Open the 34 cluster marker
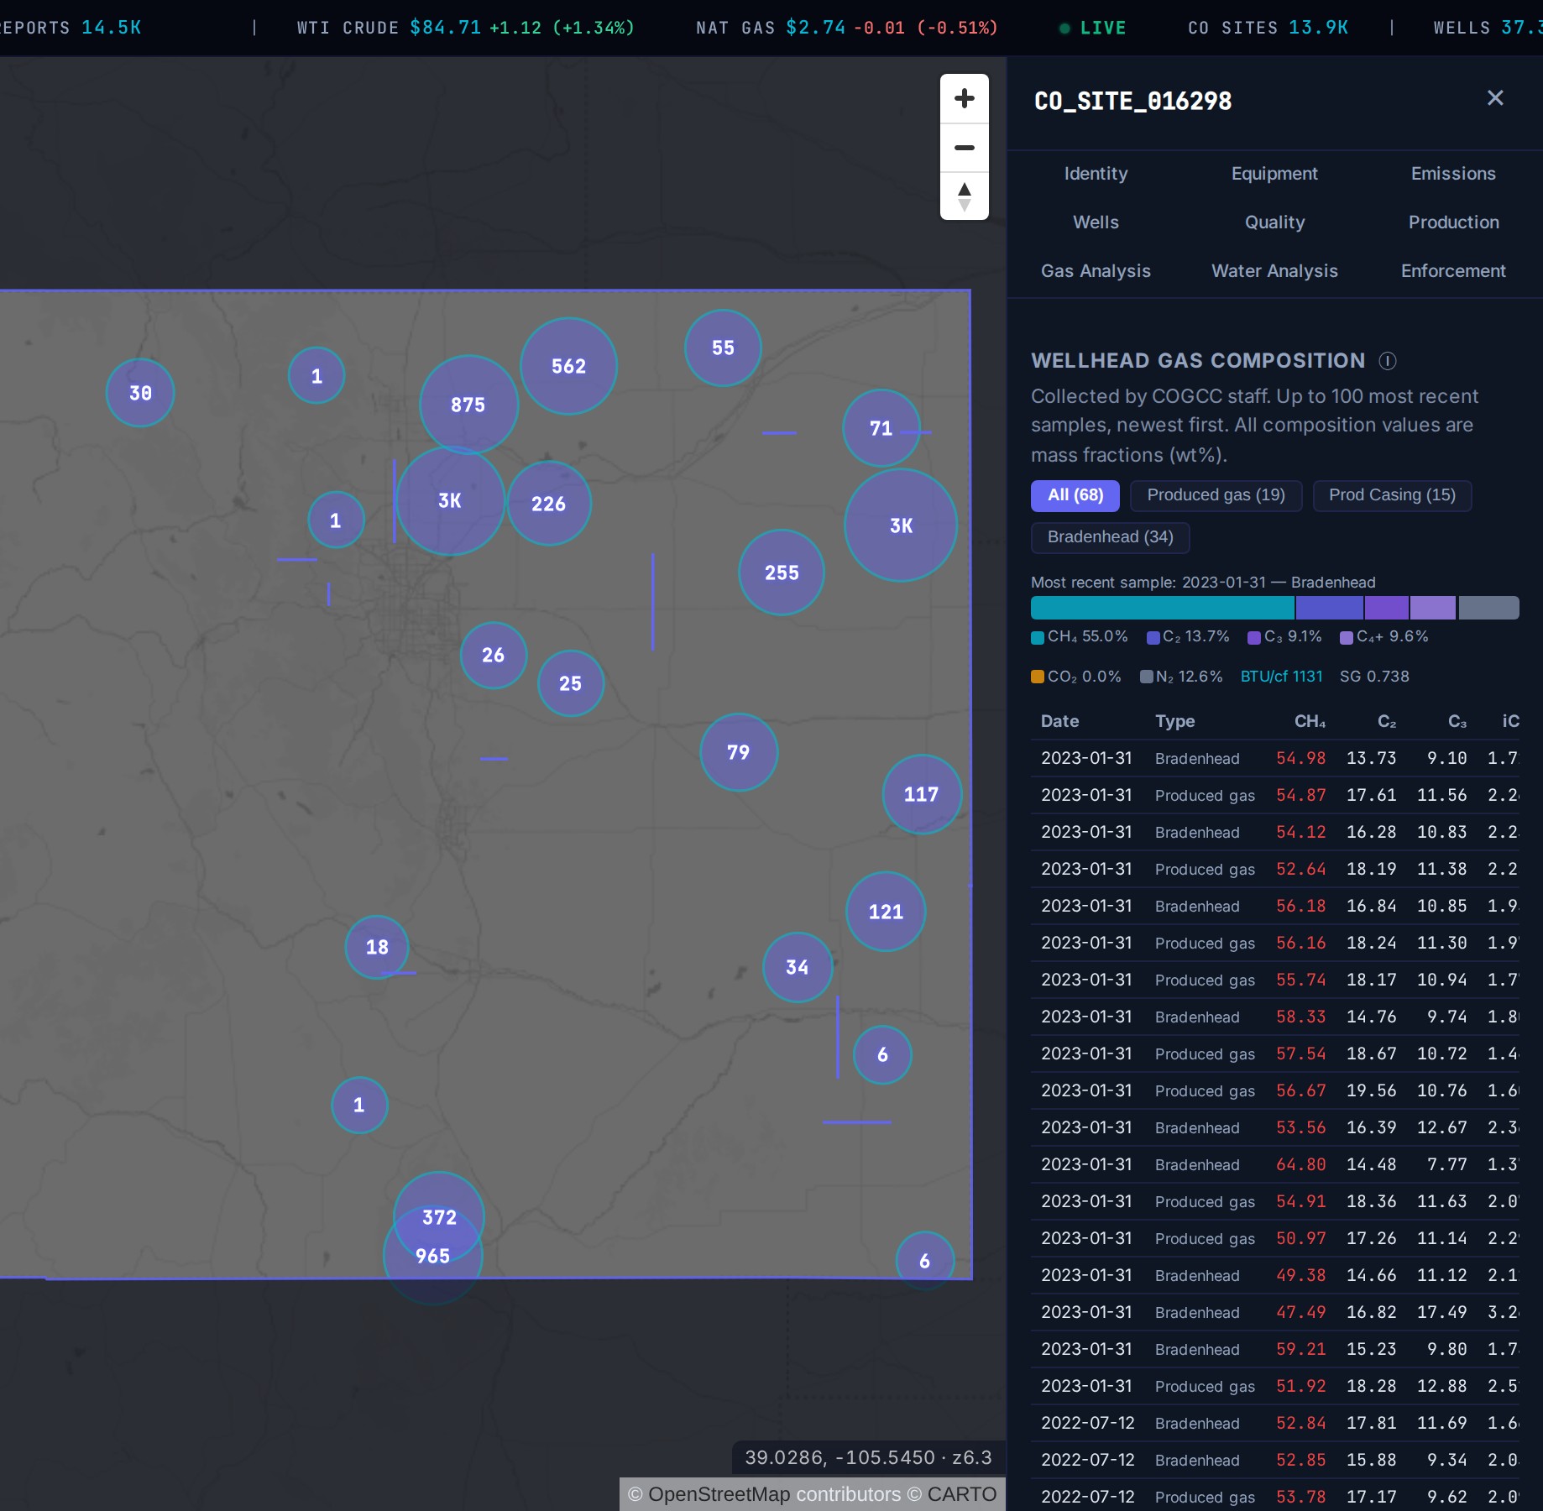Viewport: 1543px width, 1511px height. [797, 967]
